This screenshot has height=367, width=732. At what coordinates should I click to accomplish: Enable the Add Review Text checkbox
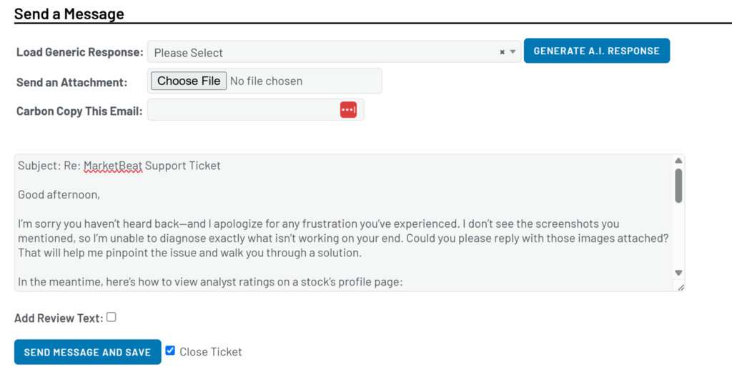point(112,318)
